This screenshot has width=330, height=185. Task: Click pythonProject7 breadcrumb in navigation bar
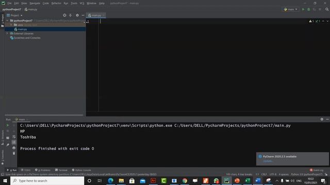click(x=12, y=9)
